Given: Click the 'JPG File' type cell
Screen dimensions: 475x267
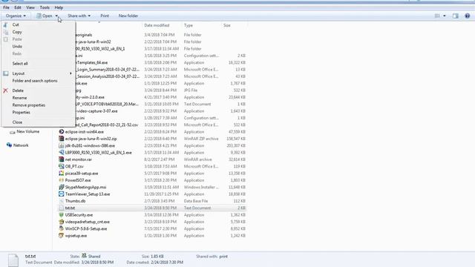Looking at the screenshot, I should [x=191, y=90].
